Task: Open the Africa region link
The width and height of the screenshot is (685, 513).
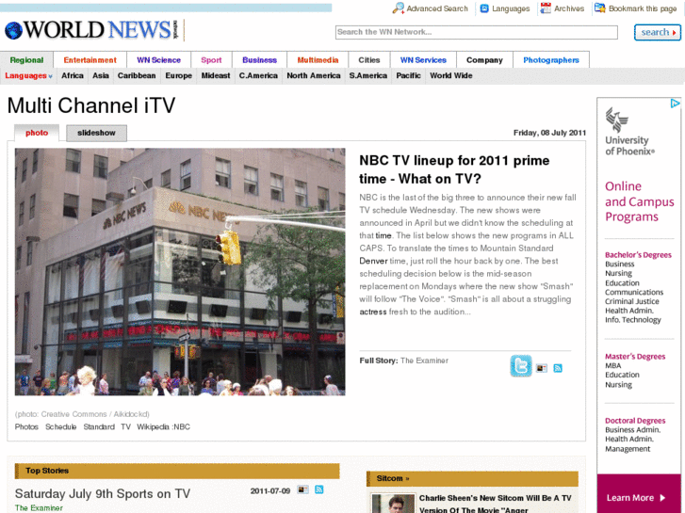Action: tap(73, 76)
